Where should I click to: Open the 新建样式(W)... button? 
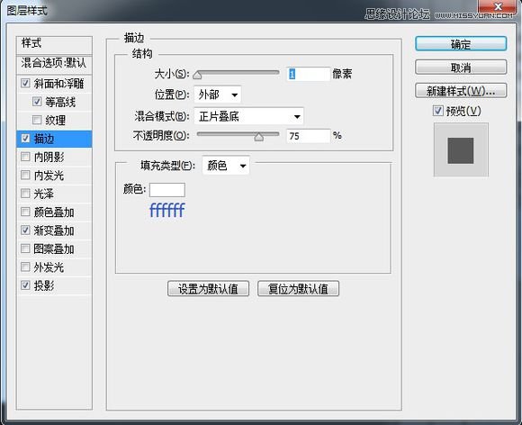click(x=461, y=91)
